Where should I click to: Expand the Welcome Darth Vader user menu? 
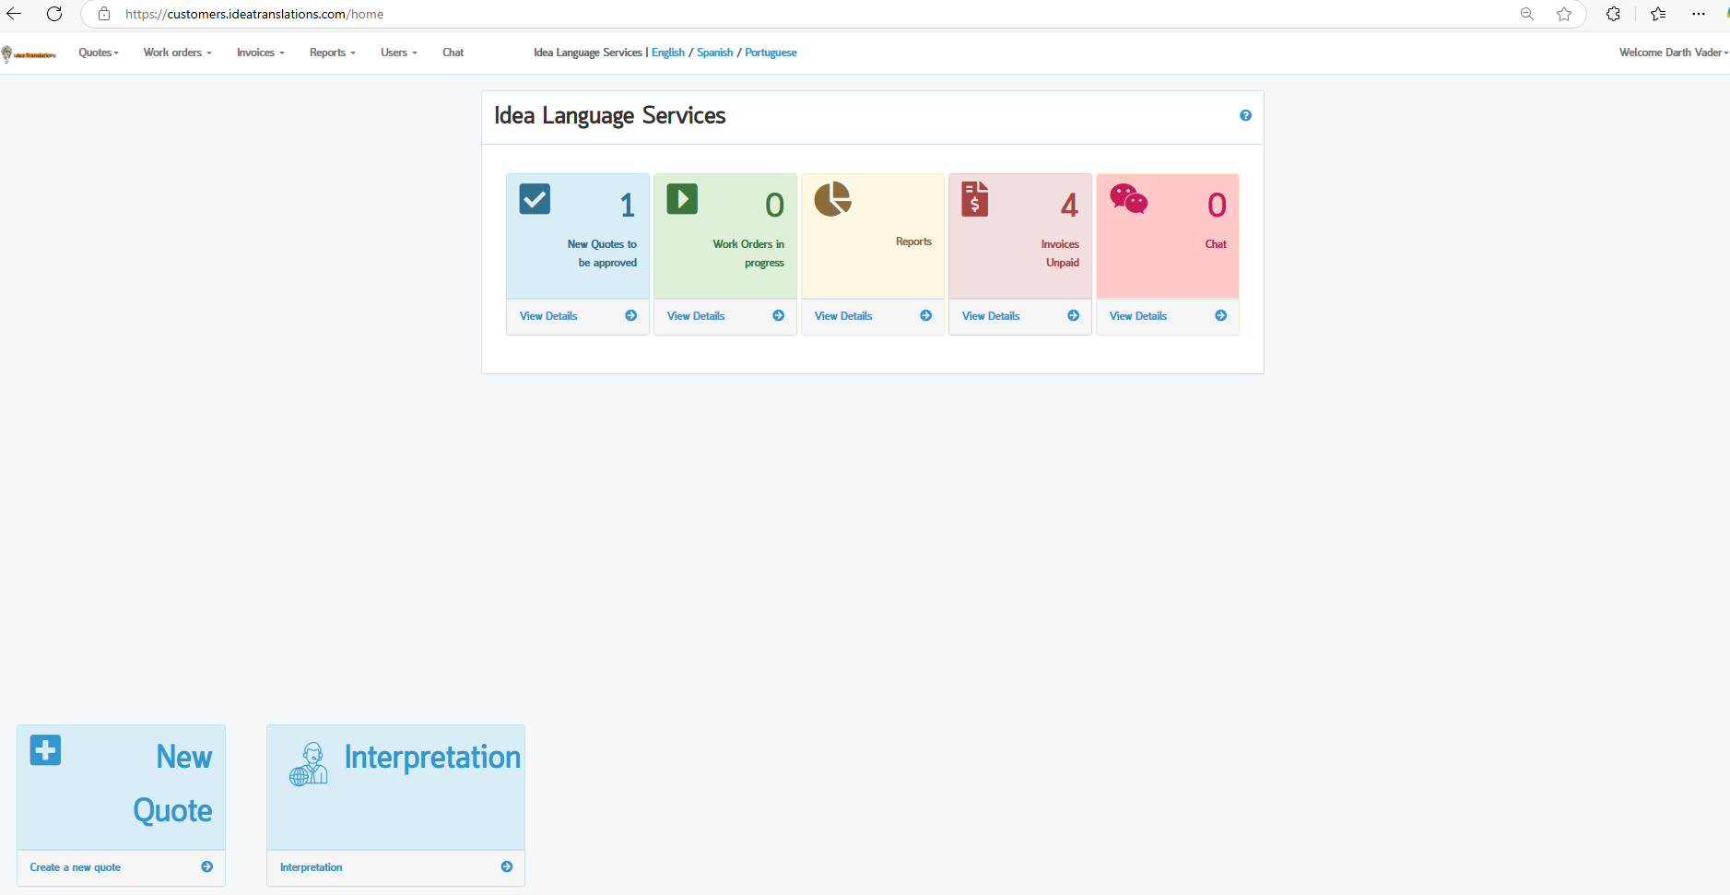coord(1673,53)
